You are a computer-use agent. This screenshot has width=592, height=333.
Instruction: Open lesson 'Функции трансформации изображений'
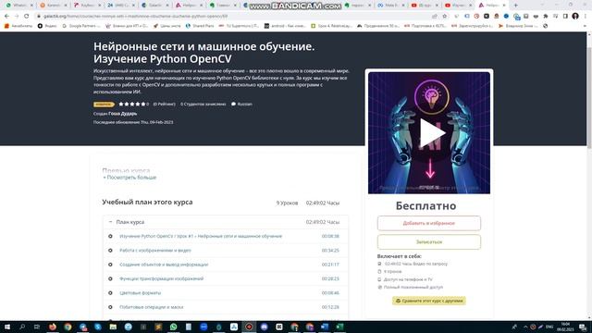pos(161,278)
